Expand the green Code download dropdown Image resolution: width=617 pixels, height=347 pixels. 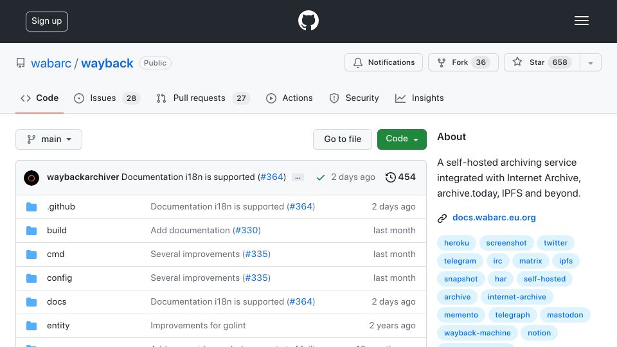click(x=402, y=139)
